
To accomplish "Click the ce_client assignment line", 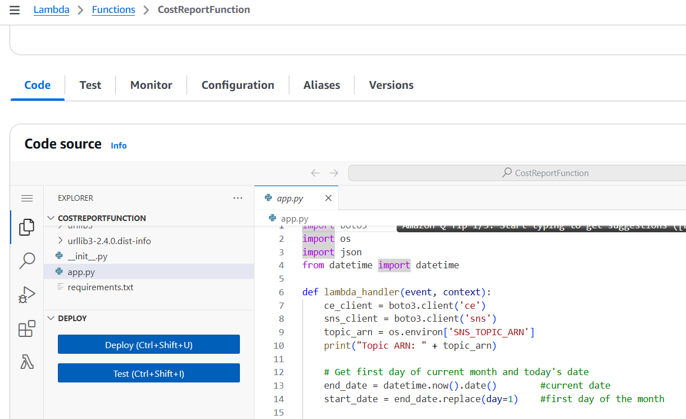I will pyautogui.click(x=405, y=305).
